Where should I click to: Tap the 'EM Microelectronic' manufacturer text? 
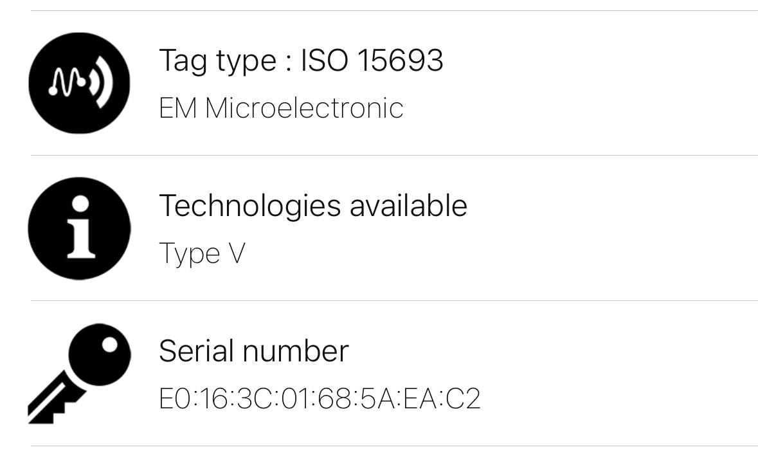pos(281,108)
